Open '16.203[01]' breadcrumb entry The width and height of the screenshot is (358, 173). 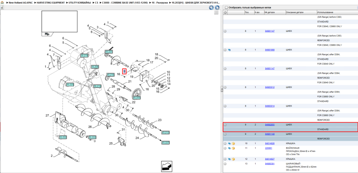point(196,3)
